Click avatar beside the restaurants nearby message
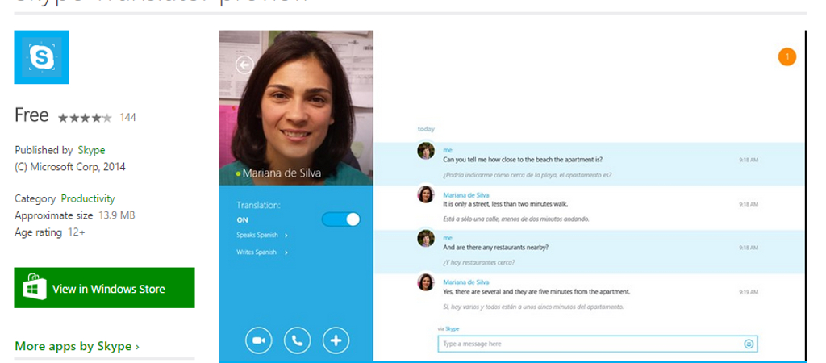 pyautogui.click(x=426, y=238)
